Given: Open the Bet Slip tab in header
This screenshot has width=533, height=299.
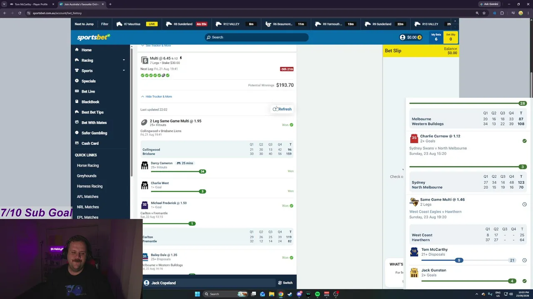Looking at the screenshot, I should pyautogui.click(x=451, y=37).
